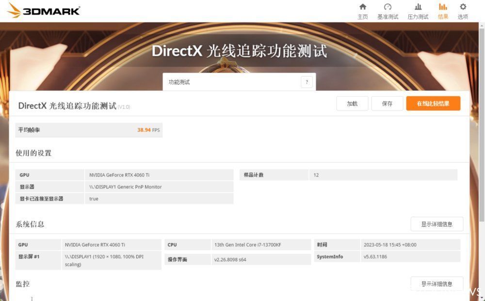The width and height of the screenshot is (485, 301).
Task: Click the 功能测试 field
Action: pyautogui.click(x=239, y=82)
